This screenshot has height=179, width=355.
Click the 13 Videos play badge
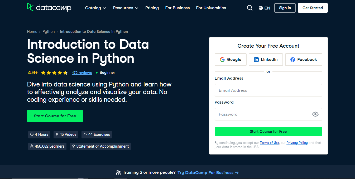coord(66,134)
